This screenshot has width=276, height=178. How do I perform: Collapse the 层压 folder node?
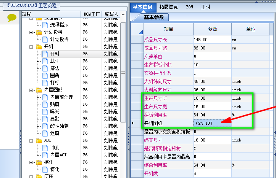point(31,176)
